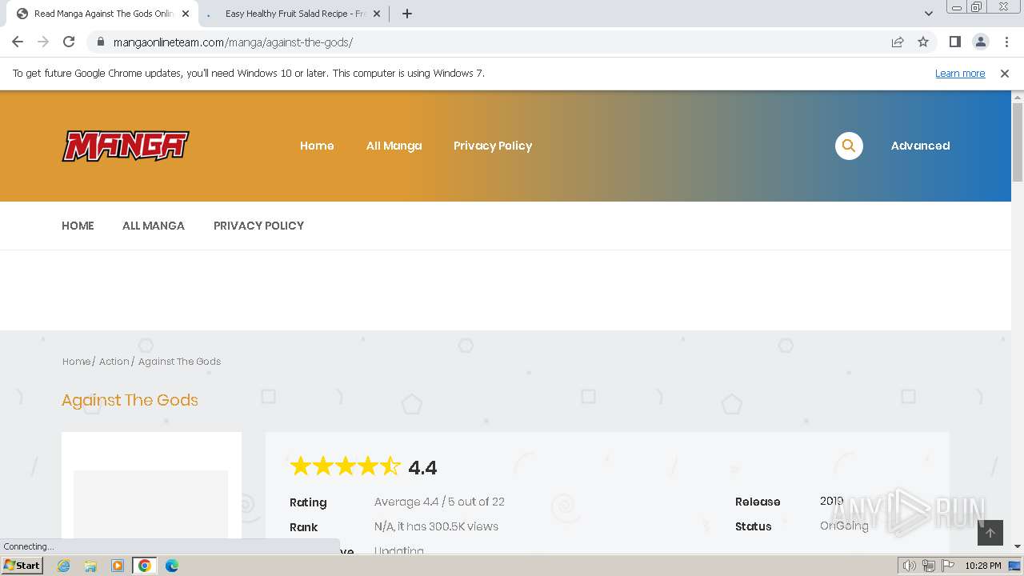Reload the page
Image resolution: width=1024 pixels, height=576 pixels.
point(69,42)
